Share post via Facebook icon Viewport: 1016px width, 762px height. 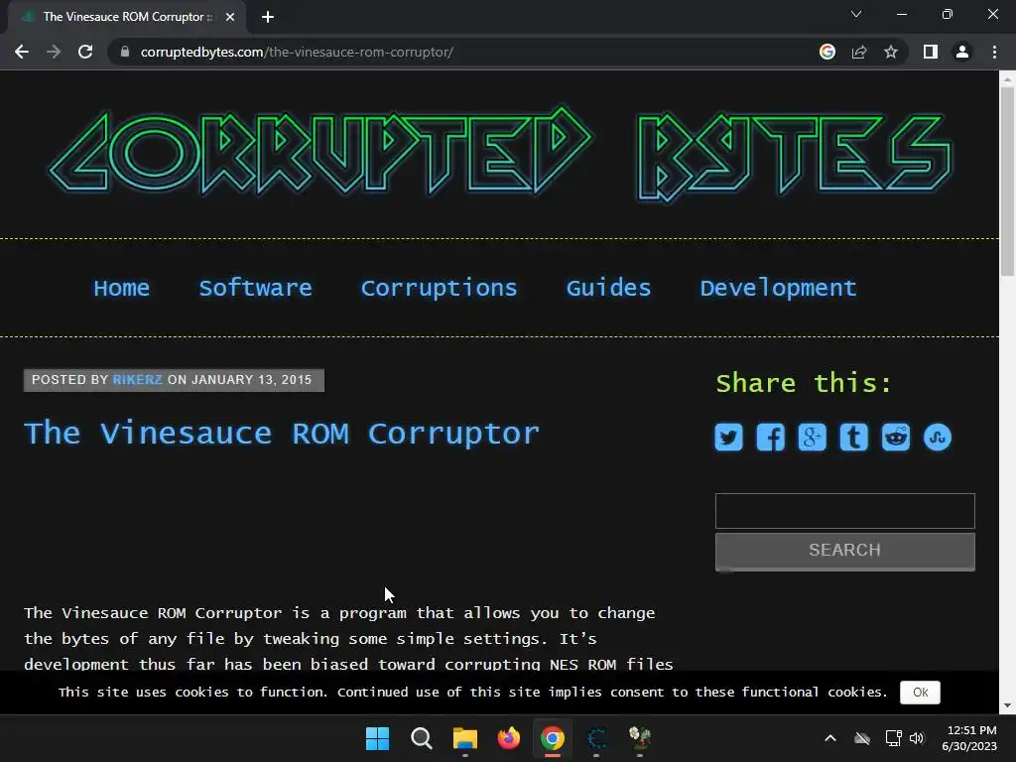point(770,438)
